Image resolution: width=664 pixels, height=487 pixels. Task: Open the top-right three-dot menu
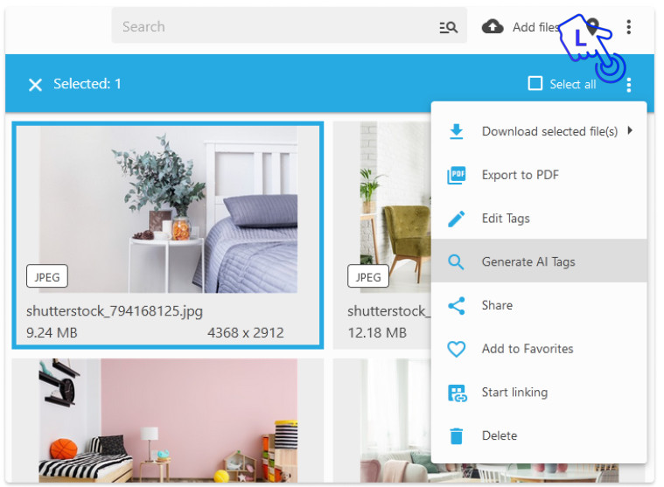pyautogui.click(x=629, y=27)
